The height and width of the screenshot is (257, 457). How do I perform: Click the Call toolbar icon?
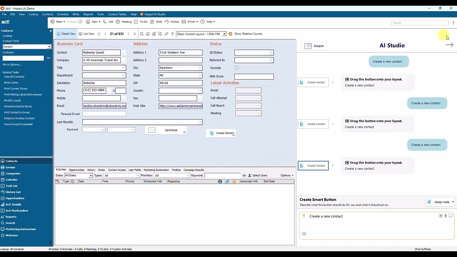tap(108, 22)
